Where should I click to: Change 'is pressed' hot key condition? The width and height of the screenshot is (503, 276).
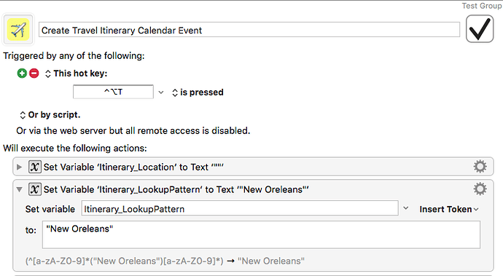click(x=198, y=92)
